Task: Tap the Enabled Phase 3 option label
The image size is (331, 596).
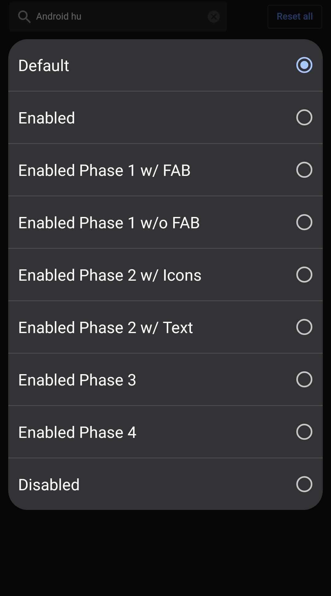Action: pyautogui.click(x=77, y=380)
